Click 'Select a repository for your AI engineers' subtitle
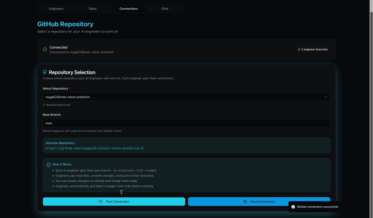The width and height of the screenshot is (373, 218). [78, 32]
